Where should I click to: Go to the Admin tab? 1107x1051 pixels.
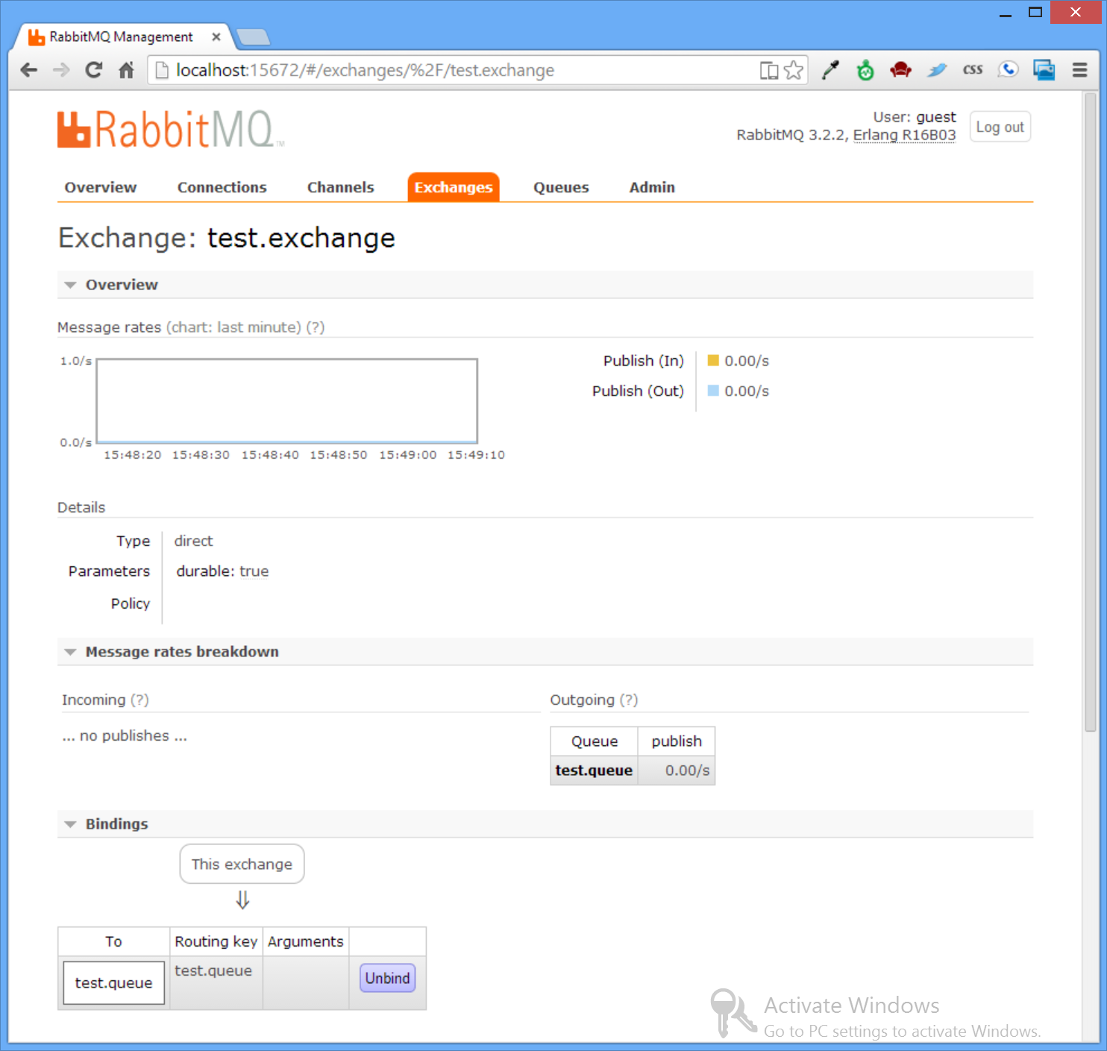[x=652, y=187]
